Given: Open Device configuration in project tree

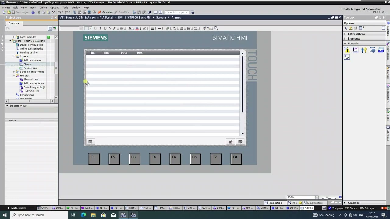Looking at the screenshot, I should 31,45.
